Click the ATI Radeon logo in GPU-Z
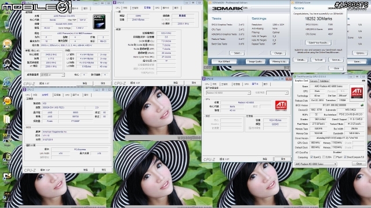This screenshot has width=371, height=208. 357,93
